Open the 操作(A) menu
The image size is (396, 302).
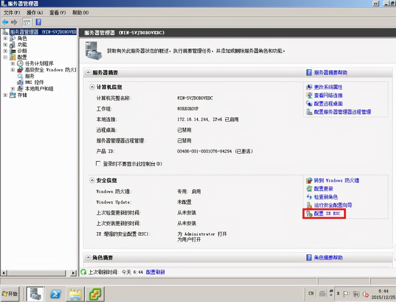pyautogui.click(x=34, y=13)
